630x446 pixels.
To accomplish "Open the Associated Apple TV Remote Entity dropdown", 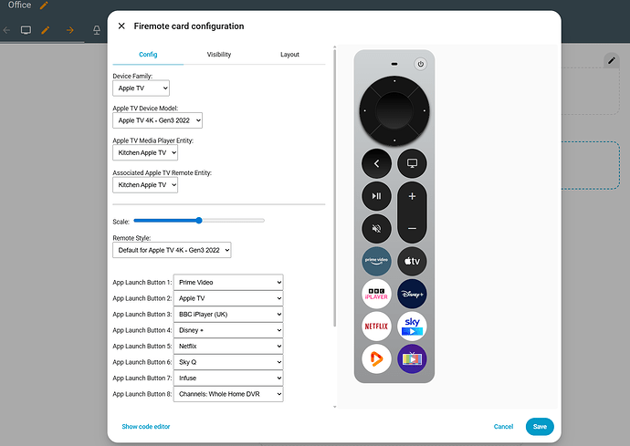I will (145, 185).
